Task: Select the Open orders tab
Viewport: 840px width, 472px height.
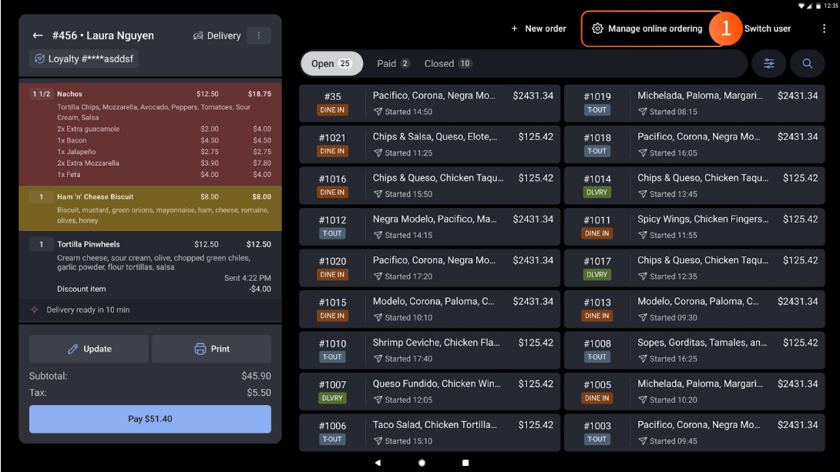Action: (331, 64)
